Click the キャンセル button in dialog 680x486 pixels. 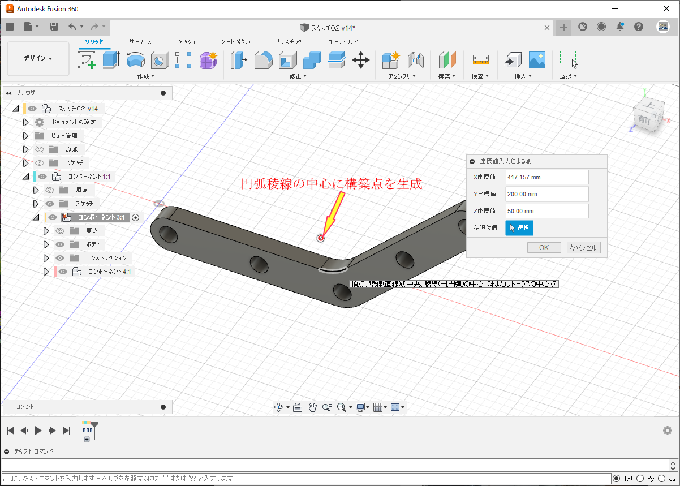584,248
